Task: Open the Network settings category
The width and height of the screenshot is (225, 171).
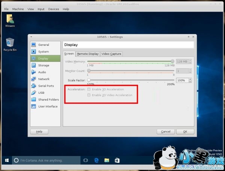Action: point(43,79)
